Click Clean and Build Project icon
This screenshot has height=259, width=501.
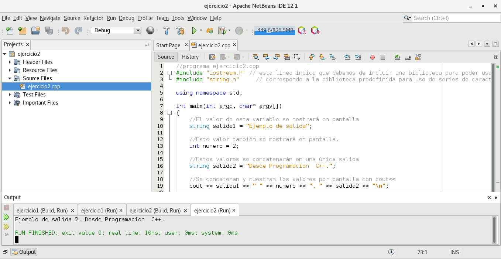click(180, 31)
